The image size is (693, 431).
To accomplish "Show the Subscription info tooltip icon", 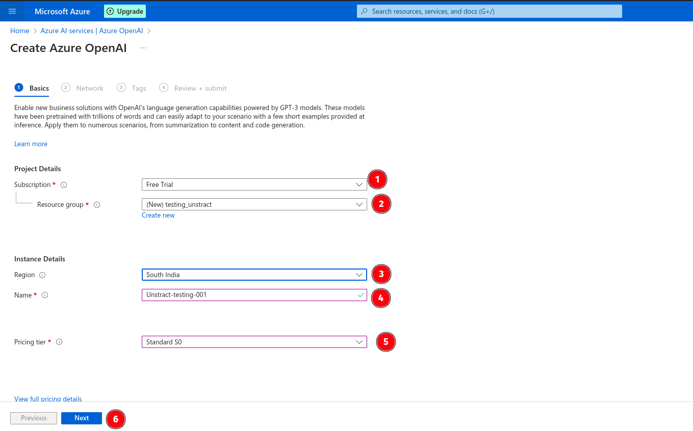I will click(64, 185).
